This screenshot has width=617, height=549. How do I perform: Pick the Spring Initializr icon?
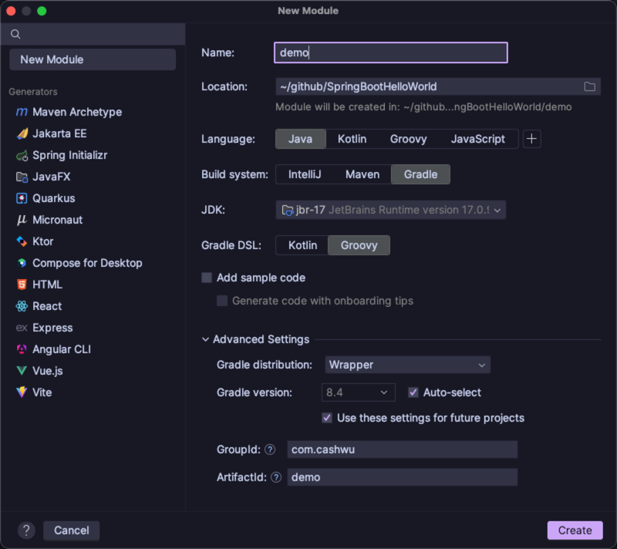[x=22, y=155]
